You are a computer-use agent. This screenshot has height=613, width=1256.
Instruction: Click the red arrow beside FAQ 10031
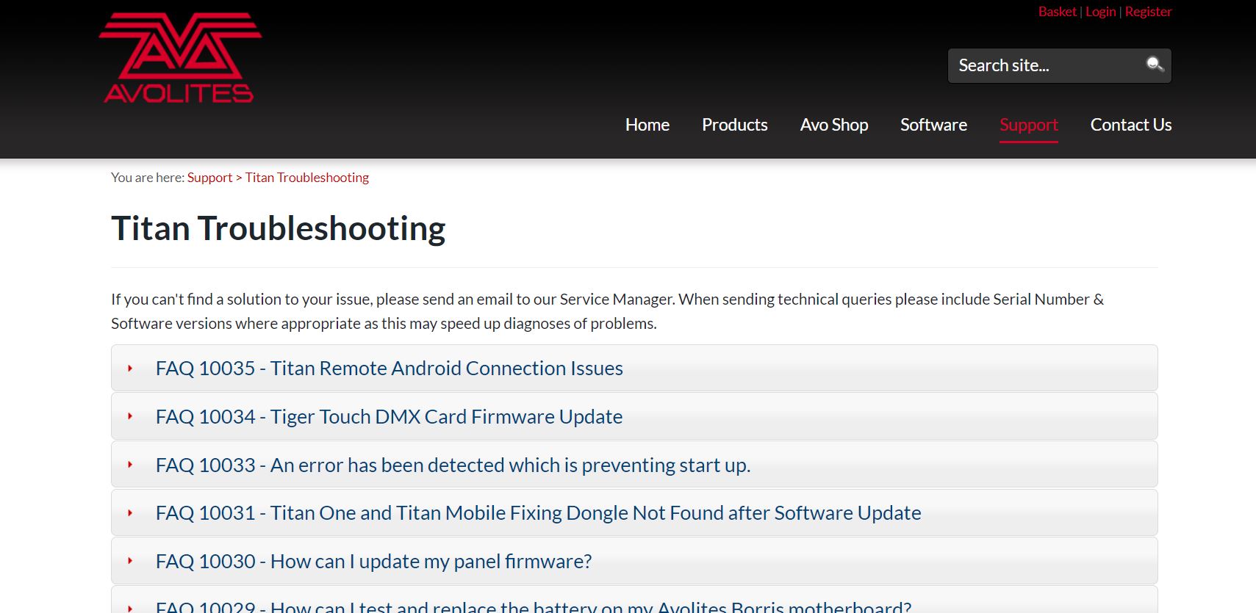(130, 512)
